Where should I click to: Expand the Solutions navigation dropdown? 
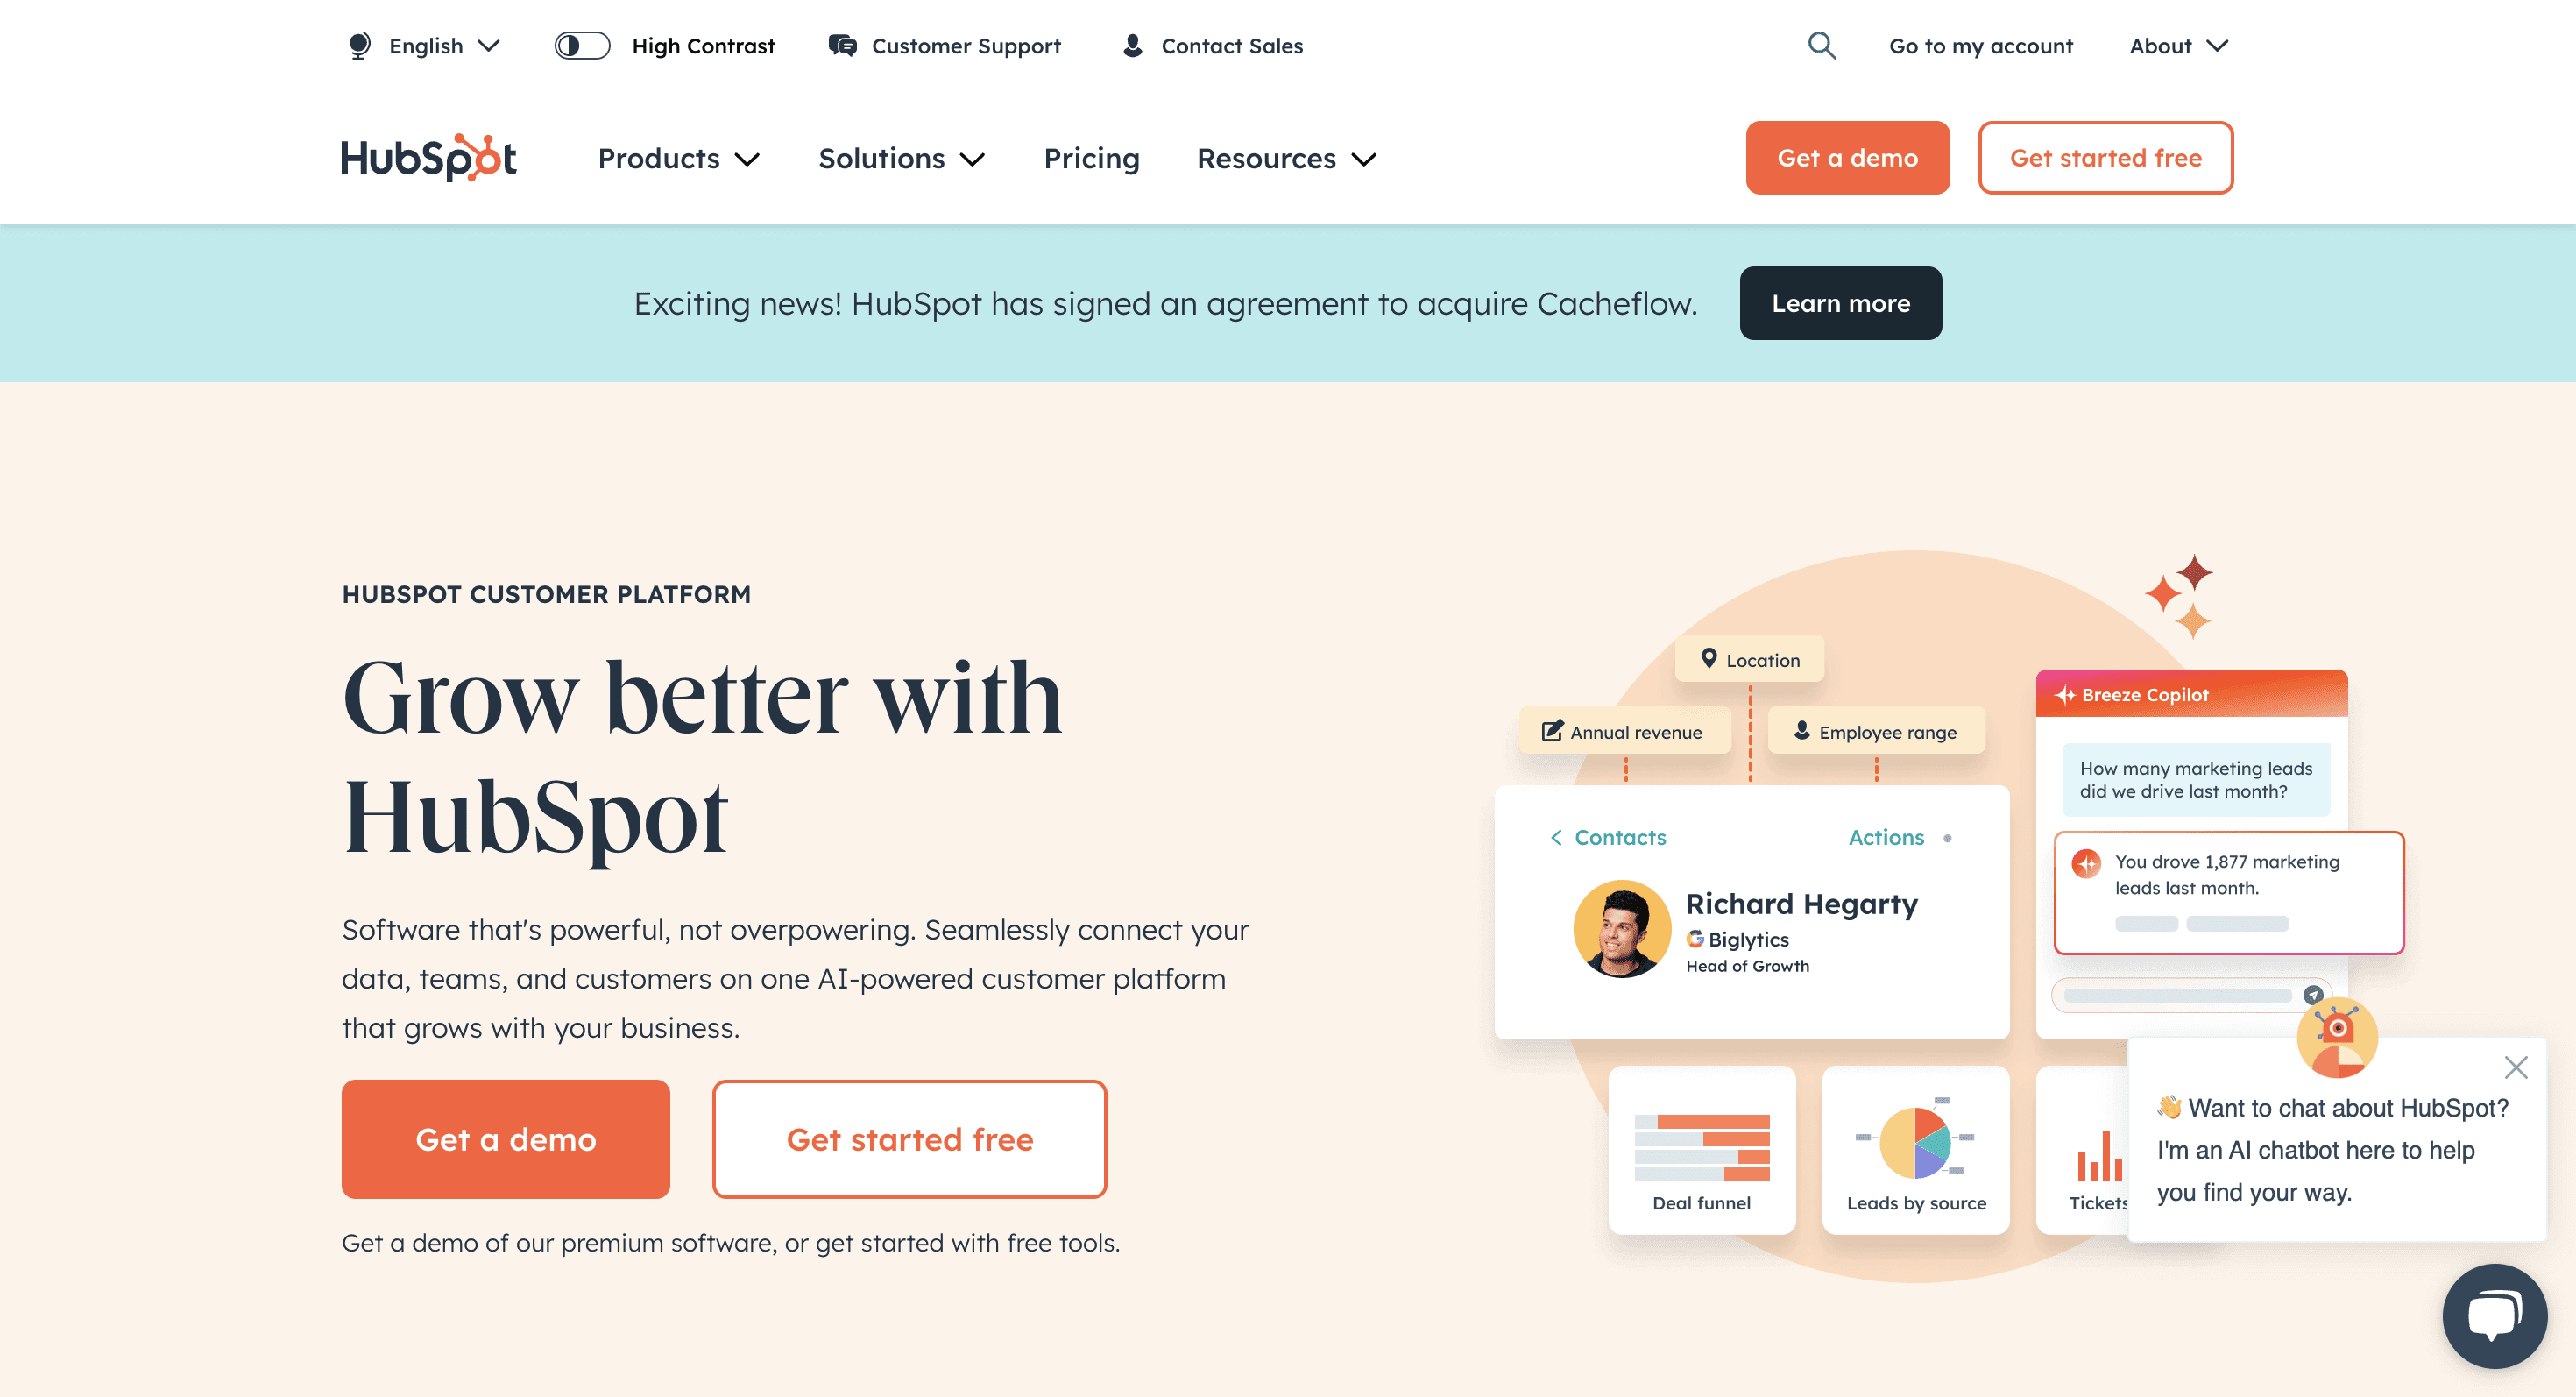(x=902, y=159)
